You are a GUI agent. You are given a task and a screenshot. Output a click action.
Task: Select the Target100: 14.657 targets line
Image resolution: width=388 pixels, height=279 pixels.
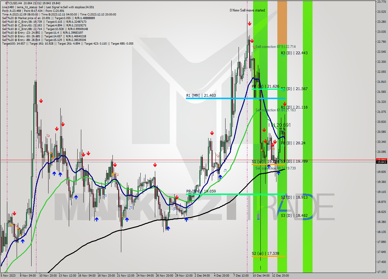[x=68, y=43]
